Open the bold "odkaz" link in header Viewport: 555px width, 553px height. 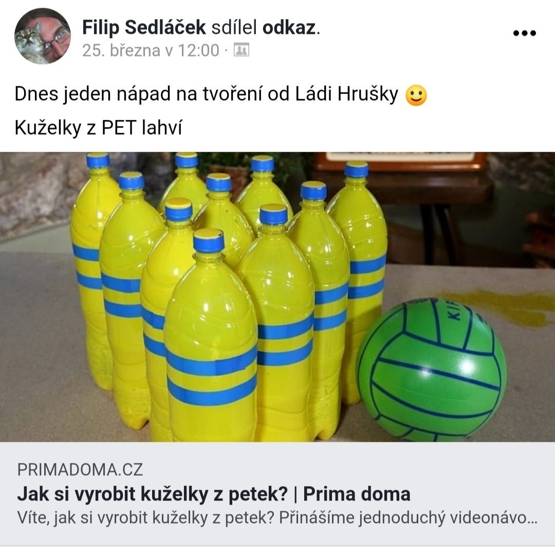click(x=289, y=27)
